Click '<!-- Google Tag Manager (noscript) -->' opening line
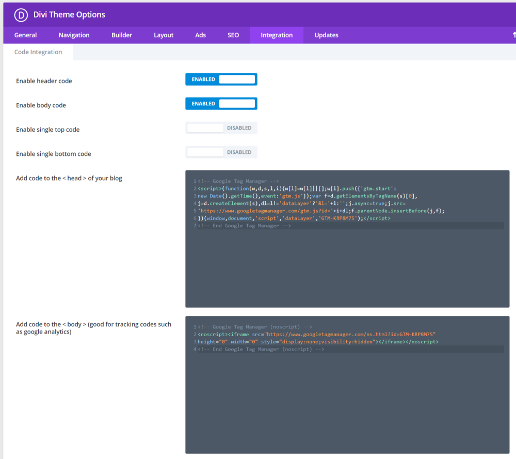 (x=255, y=327)
